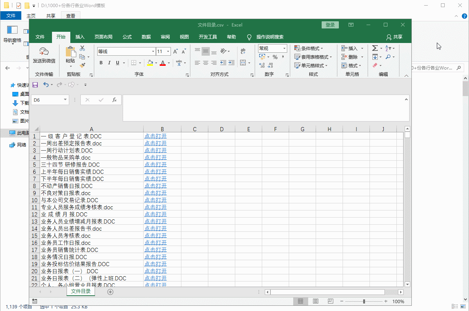This screenshot has width=469, height=311.
Task: Expand 条件格式 conditional formatting menu
Action: click(x=309, y=48)
